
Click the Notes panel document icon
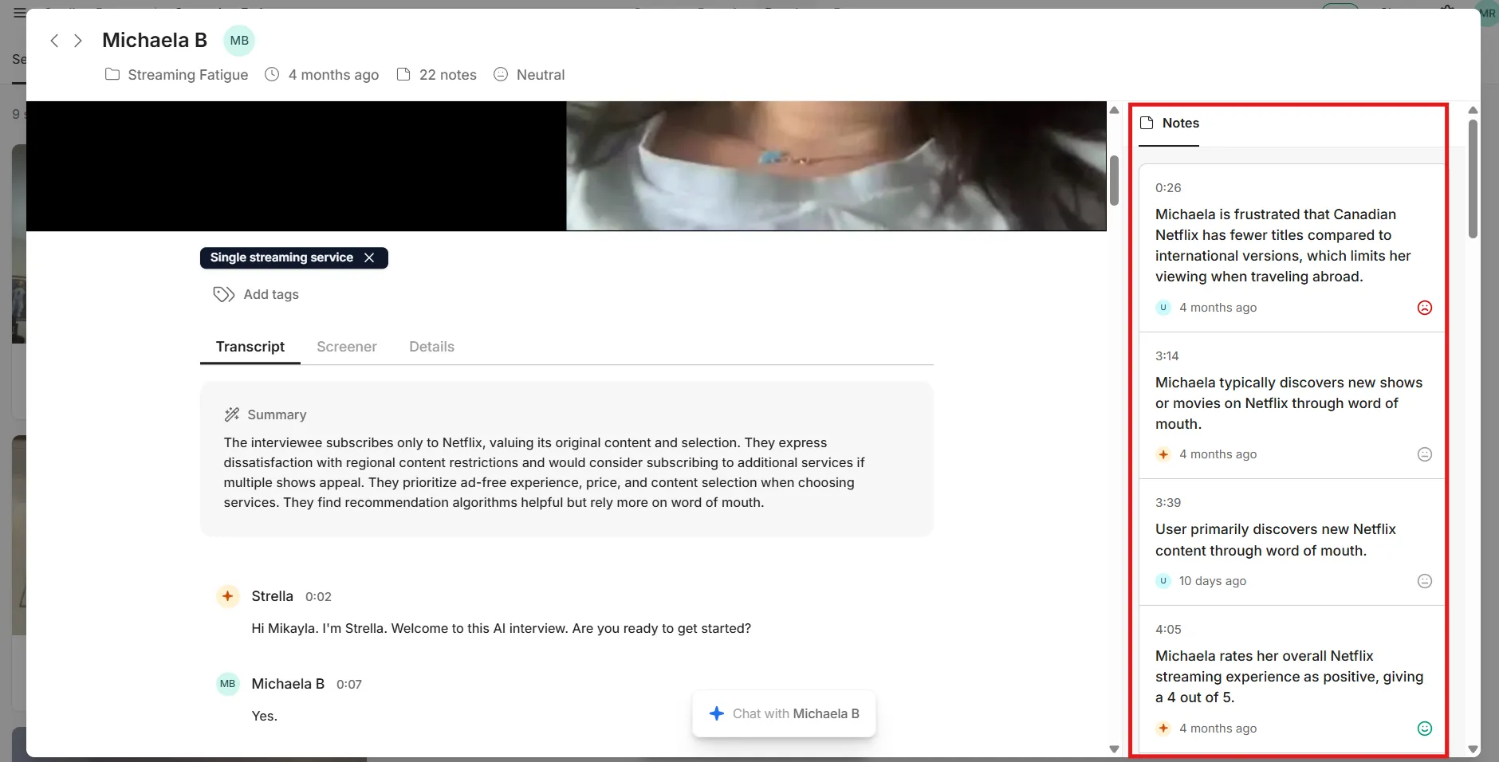pyautogui.click(x=1147, y=123)
